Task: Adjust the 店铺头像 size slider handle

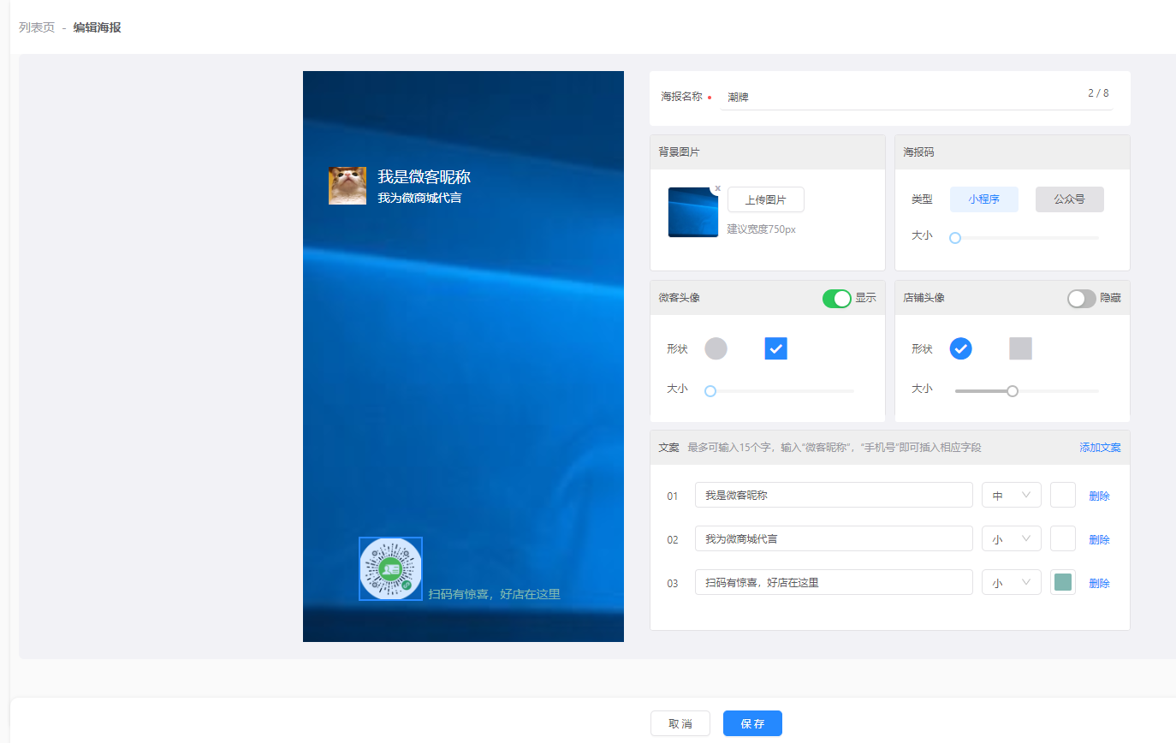Action: pyautogui.click(x=1013, y=391)
